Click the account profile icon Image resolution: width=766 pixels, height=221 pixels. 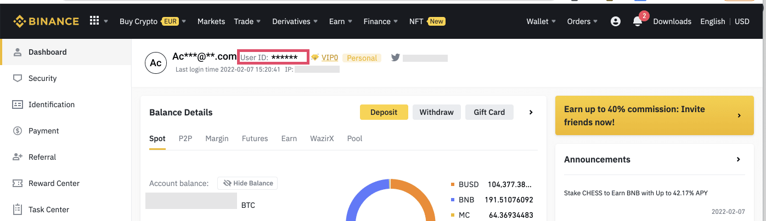[616, 21]
